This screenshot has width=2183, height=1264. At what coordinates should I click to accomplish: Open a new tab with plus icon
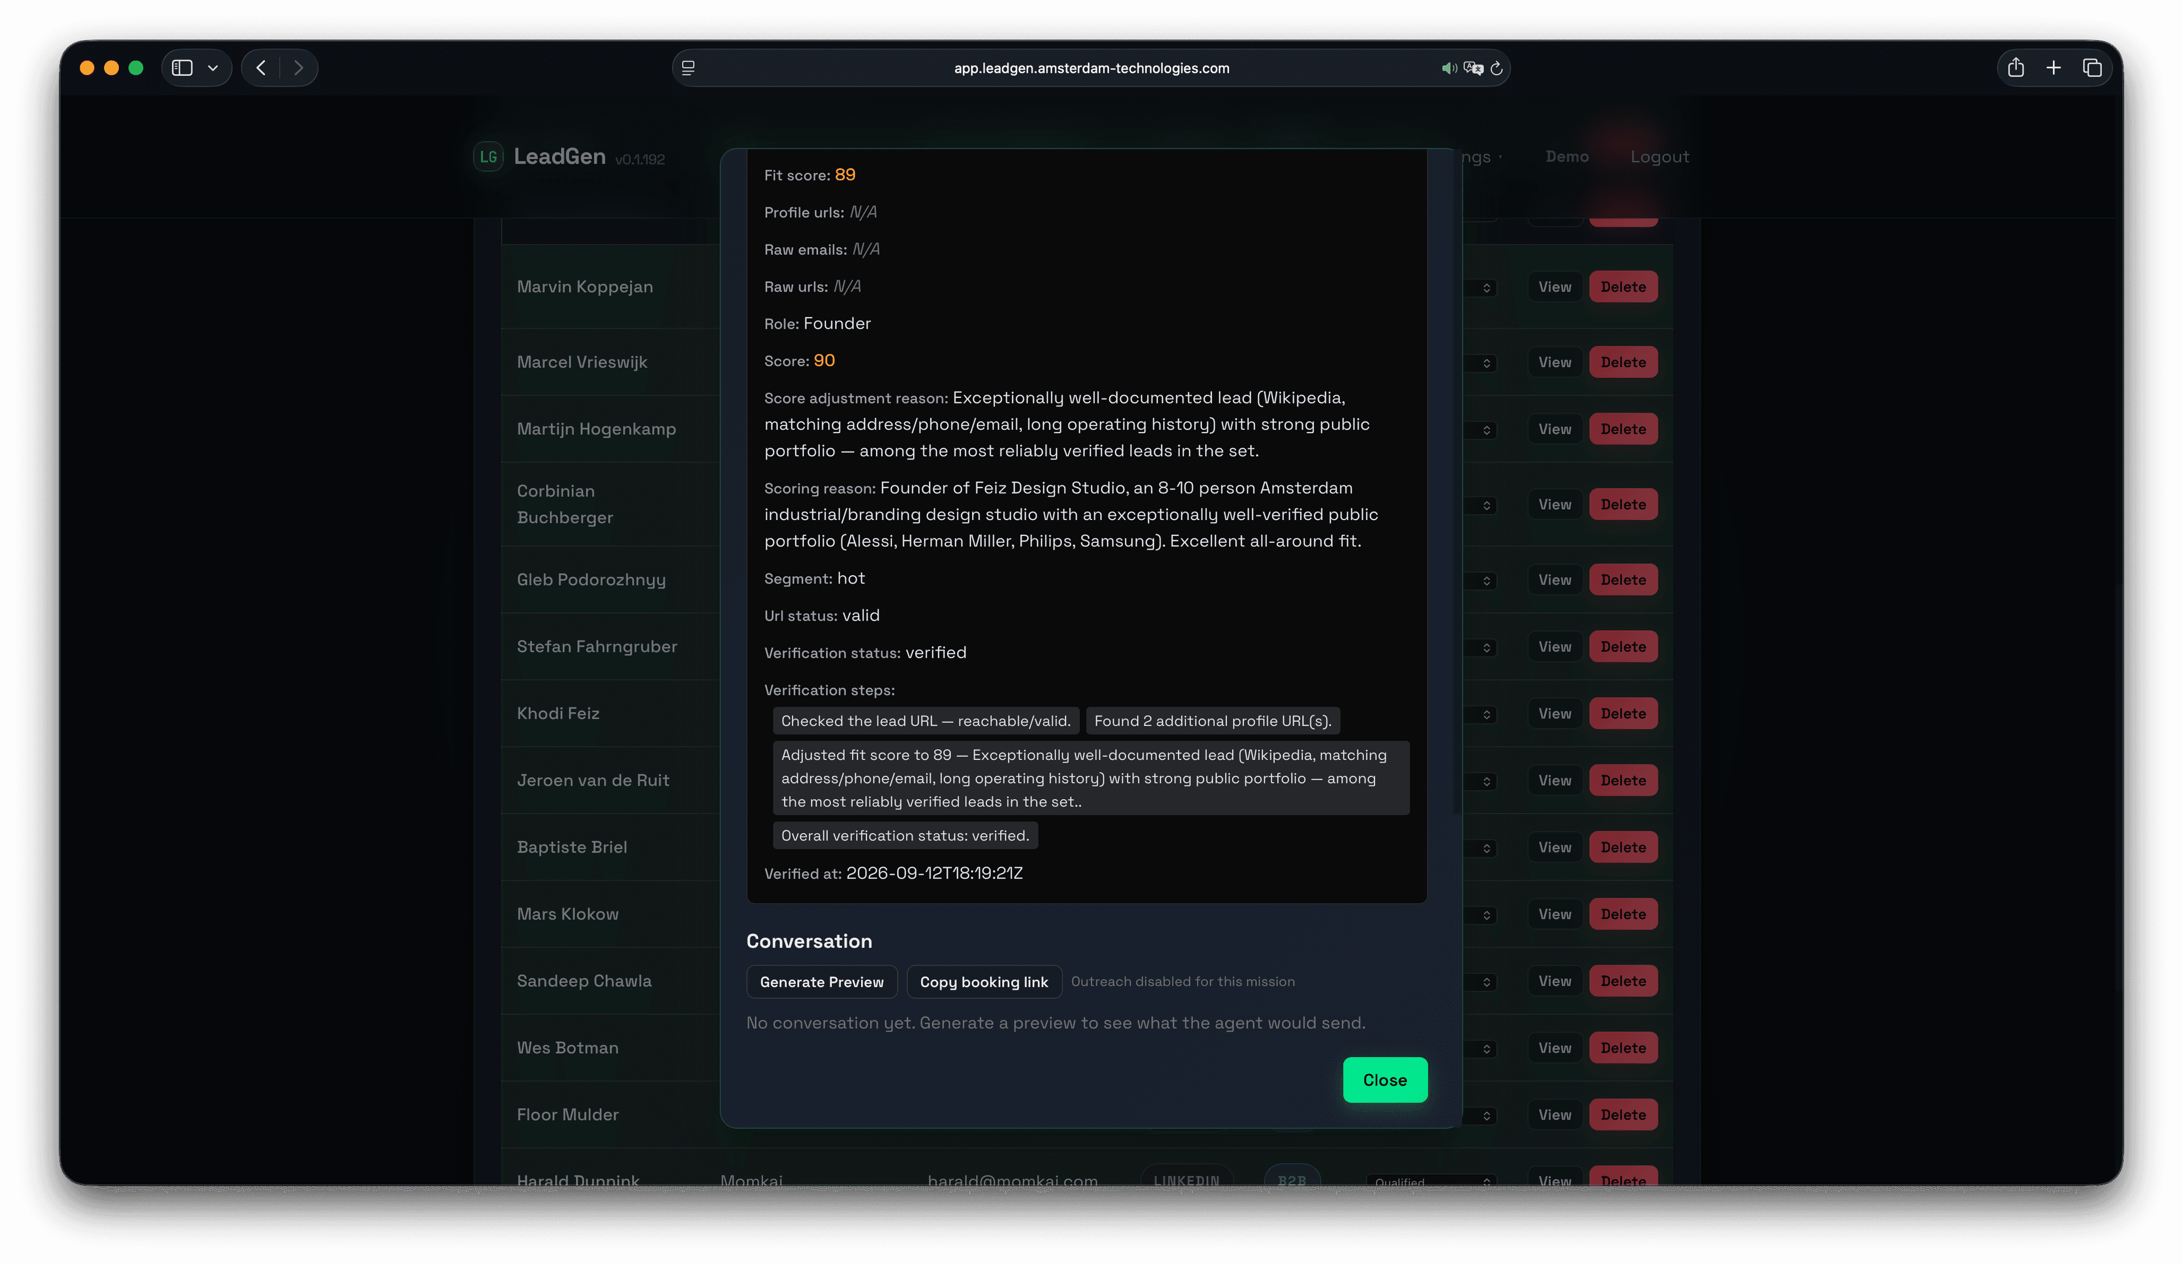click(2054, 68)
